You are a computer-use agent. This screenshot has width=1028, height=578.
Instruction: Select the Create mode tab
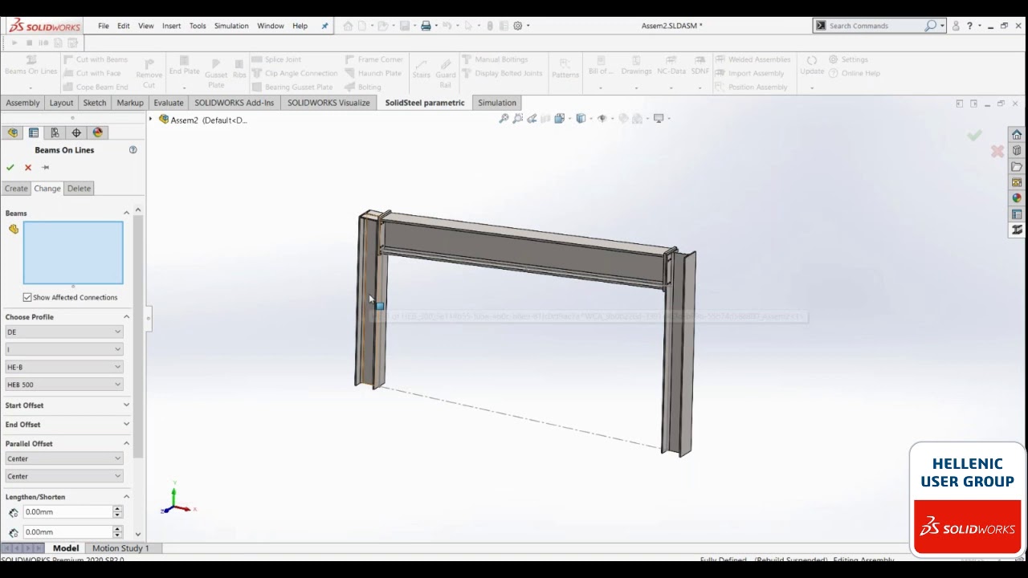[16, 189]
